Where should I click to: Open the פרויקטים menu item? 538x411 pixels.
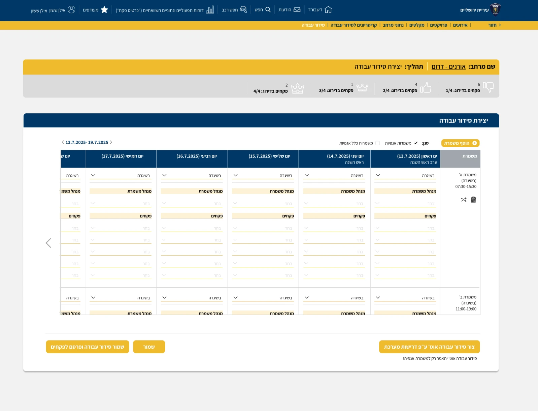pyautogui.click(x=438, y=25)
